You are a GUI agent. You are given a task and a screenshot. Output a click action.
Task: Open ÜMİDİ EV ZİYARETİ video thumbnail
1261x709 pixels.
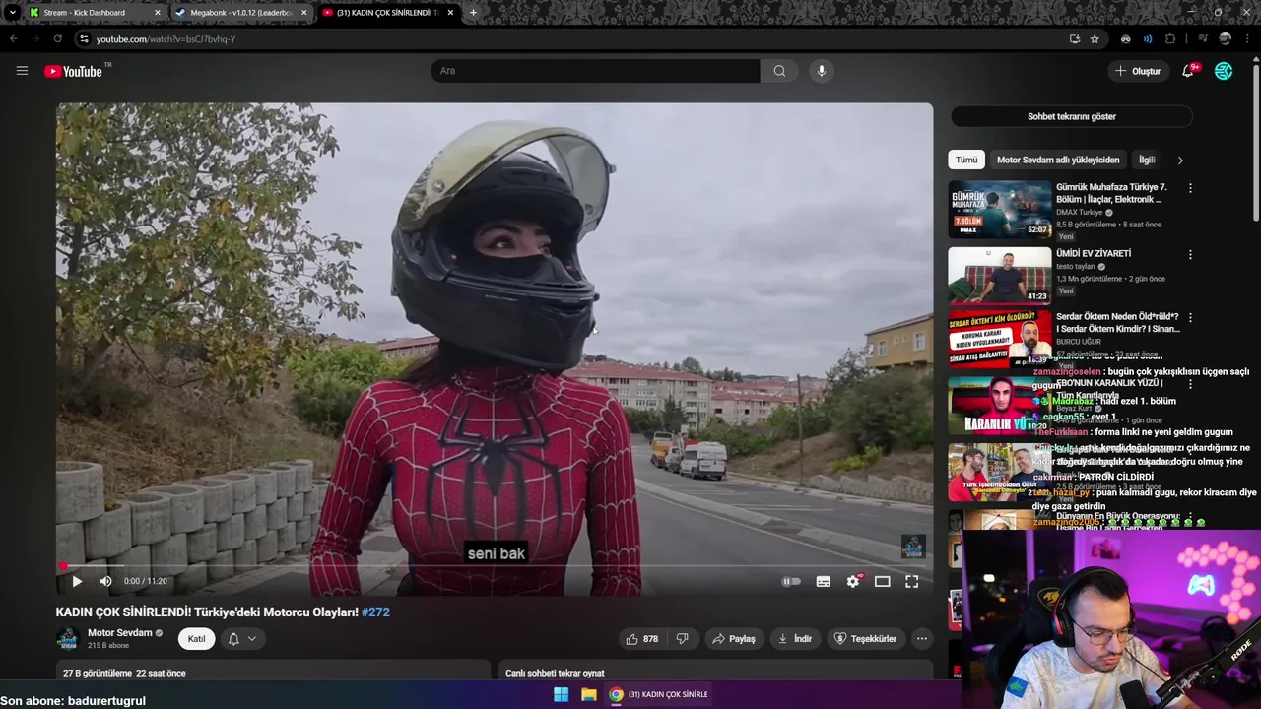tap(1000, 275)
